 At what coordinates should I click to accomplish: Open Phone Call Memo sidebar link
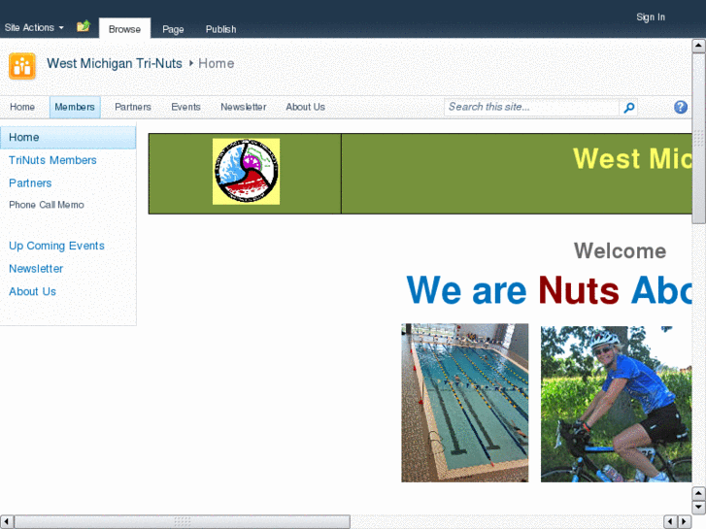[x=47, y=205]
